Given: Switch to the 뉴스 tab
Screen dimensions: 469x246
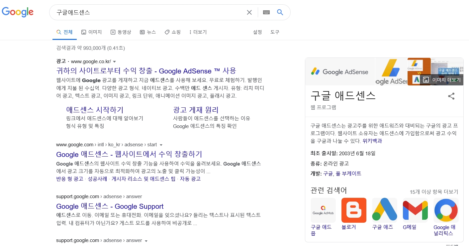Looking at the screenshot, I should click(x=148, y=32).
